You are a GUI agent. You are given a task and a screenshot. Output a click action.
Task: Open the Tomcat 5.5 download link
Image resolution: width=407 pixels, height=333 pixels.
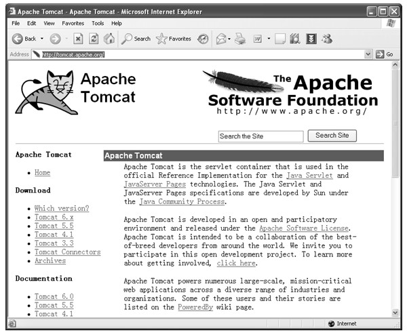pos(54,226)
